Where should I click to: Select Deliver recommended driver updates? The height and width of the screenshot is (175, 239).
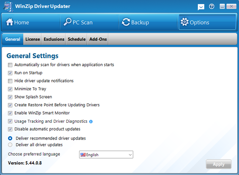10,138
